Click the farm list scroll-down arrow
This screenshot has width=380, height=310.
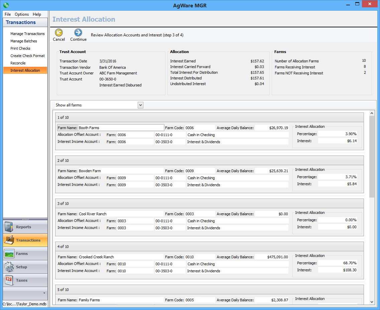372,302
